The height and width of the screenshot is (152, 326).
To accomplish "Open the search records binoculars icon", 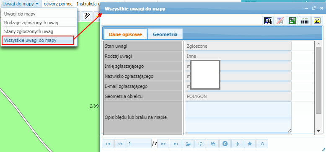I will pos(268,21).
